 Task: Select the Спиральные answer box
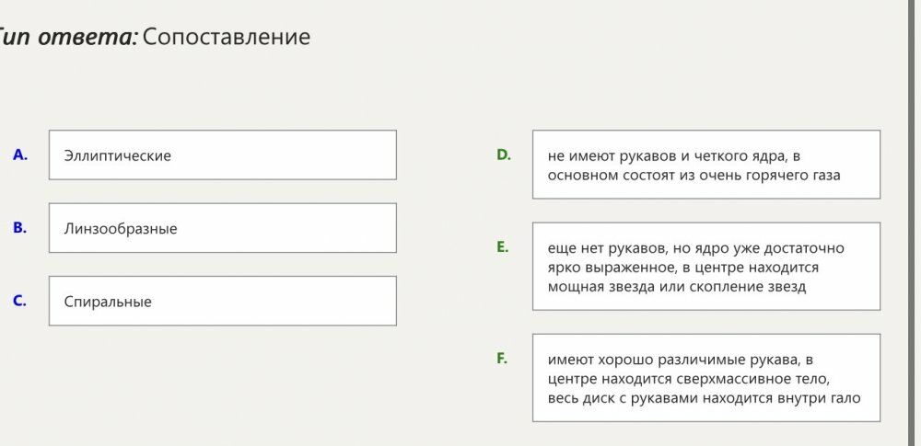tap(222, 301)
